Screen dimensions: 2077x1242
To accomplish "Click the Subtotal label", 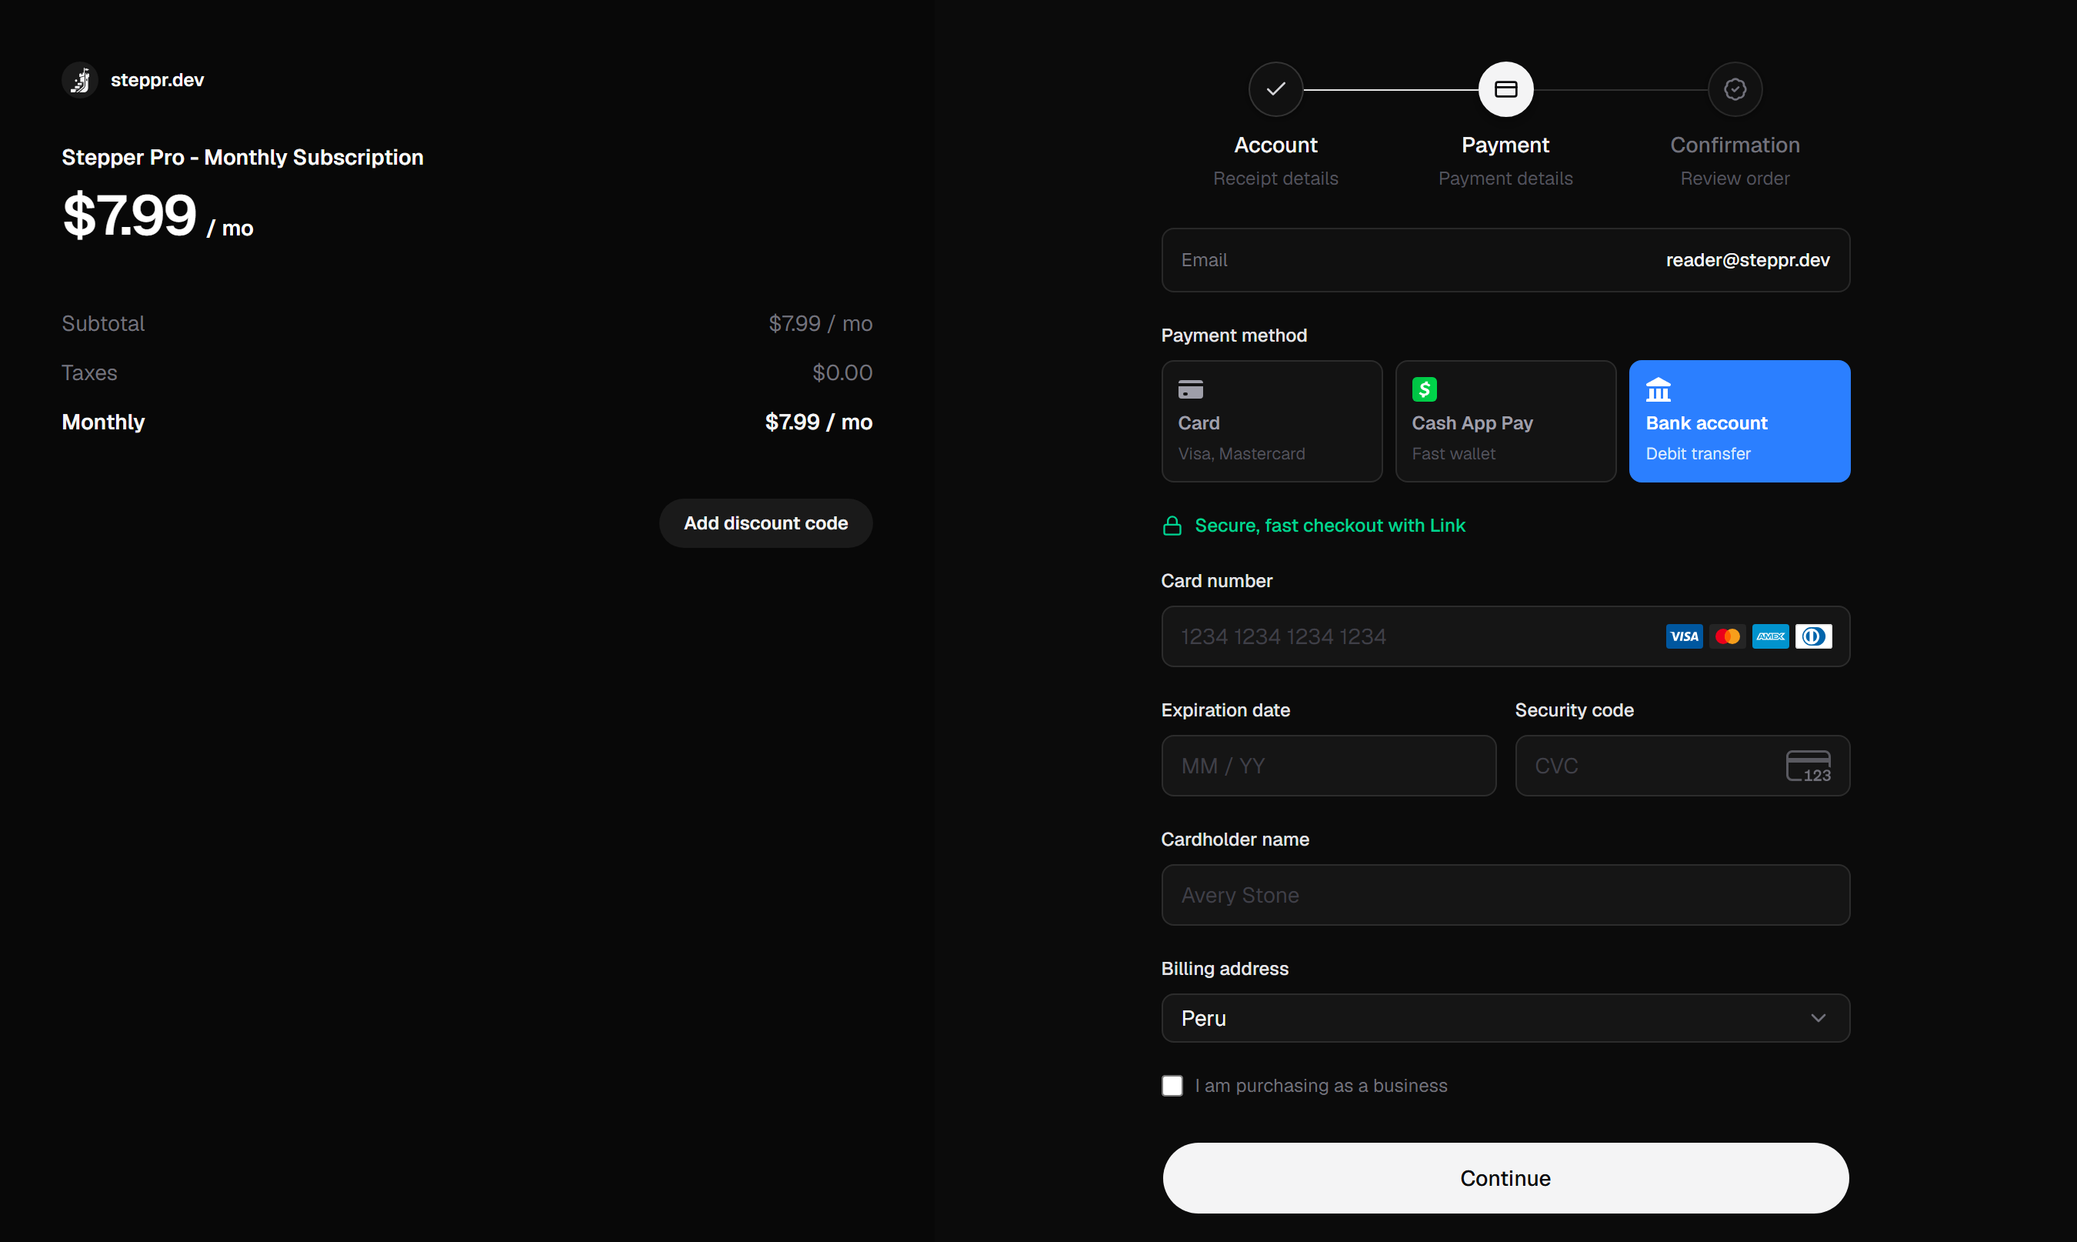I will click(103, 324).
